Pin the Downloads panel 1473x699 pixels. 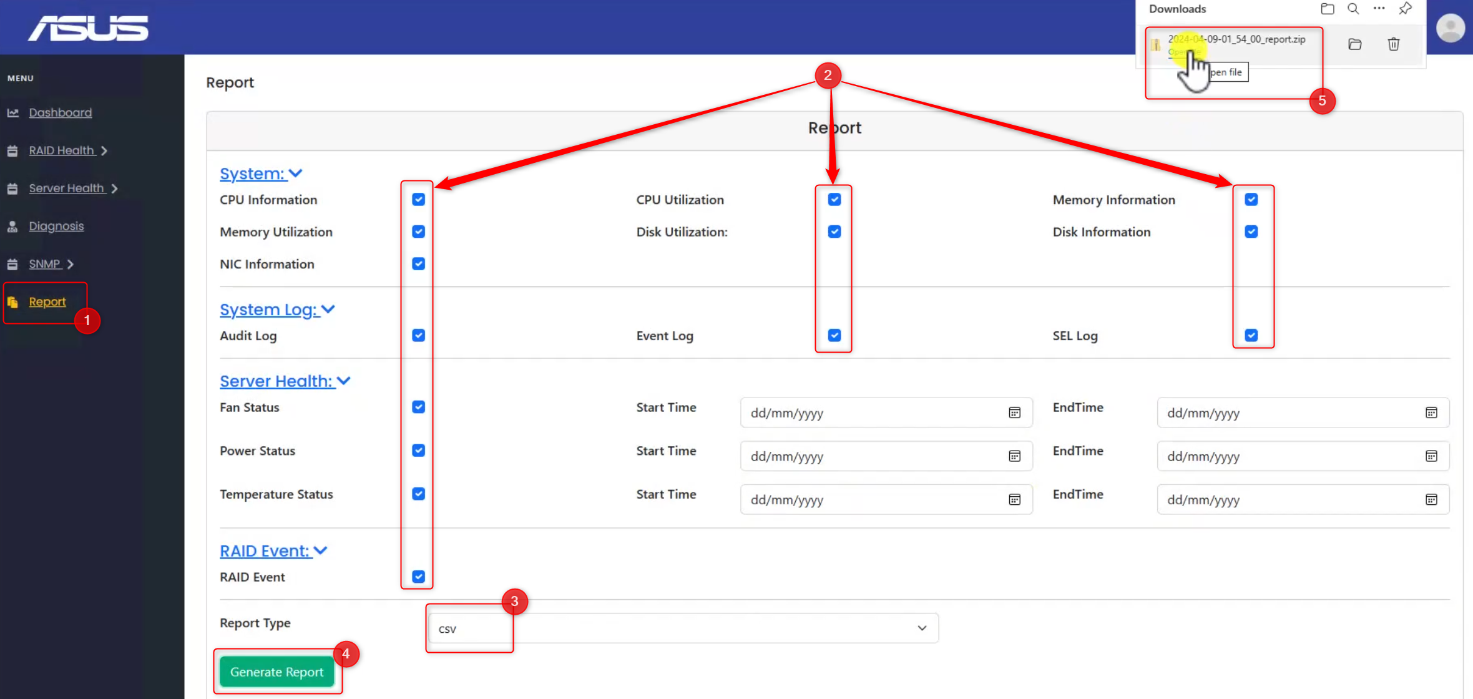[x=1405, y=9]
